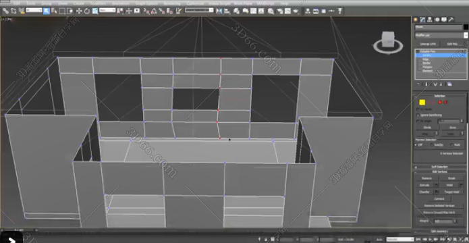This screenshot has width=469, height=243.
Task: Click the Unlink Selection tool
Action: point(13,11)
